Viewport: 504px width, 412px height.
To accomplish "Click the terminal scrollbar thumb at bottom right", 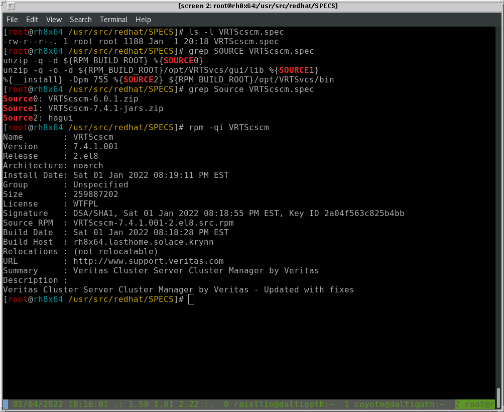I will pos(498,393).
